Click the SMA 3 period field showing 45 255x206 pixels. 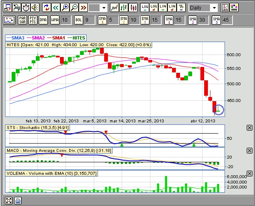pos(227,20)
